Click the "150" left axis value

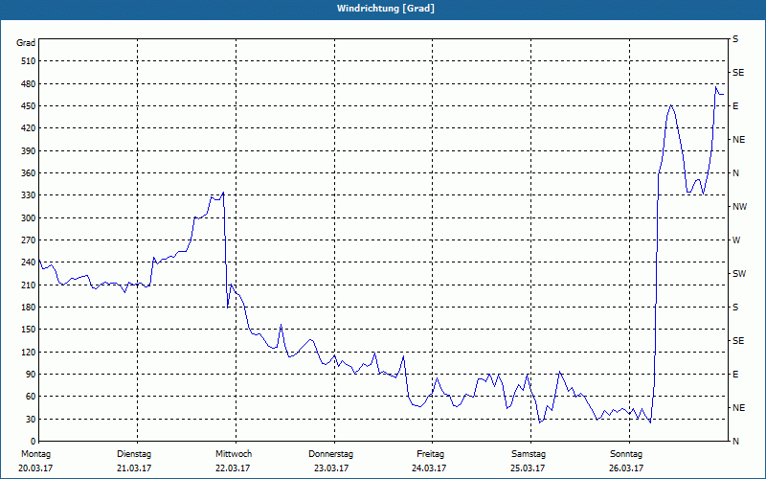click(28, 330)
